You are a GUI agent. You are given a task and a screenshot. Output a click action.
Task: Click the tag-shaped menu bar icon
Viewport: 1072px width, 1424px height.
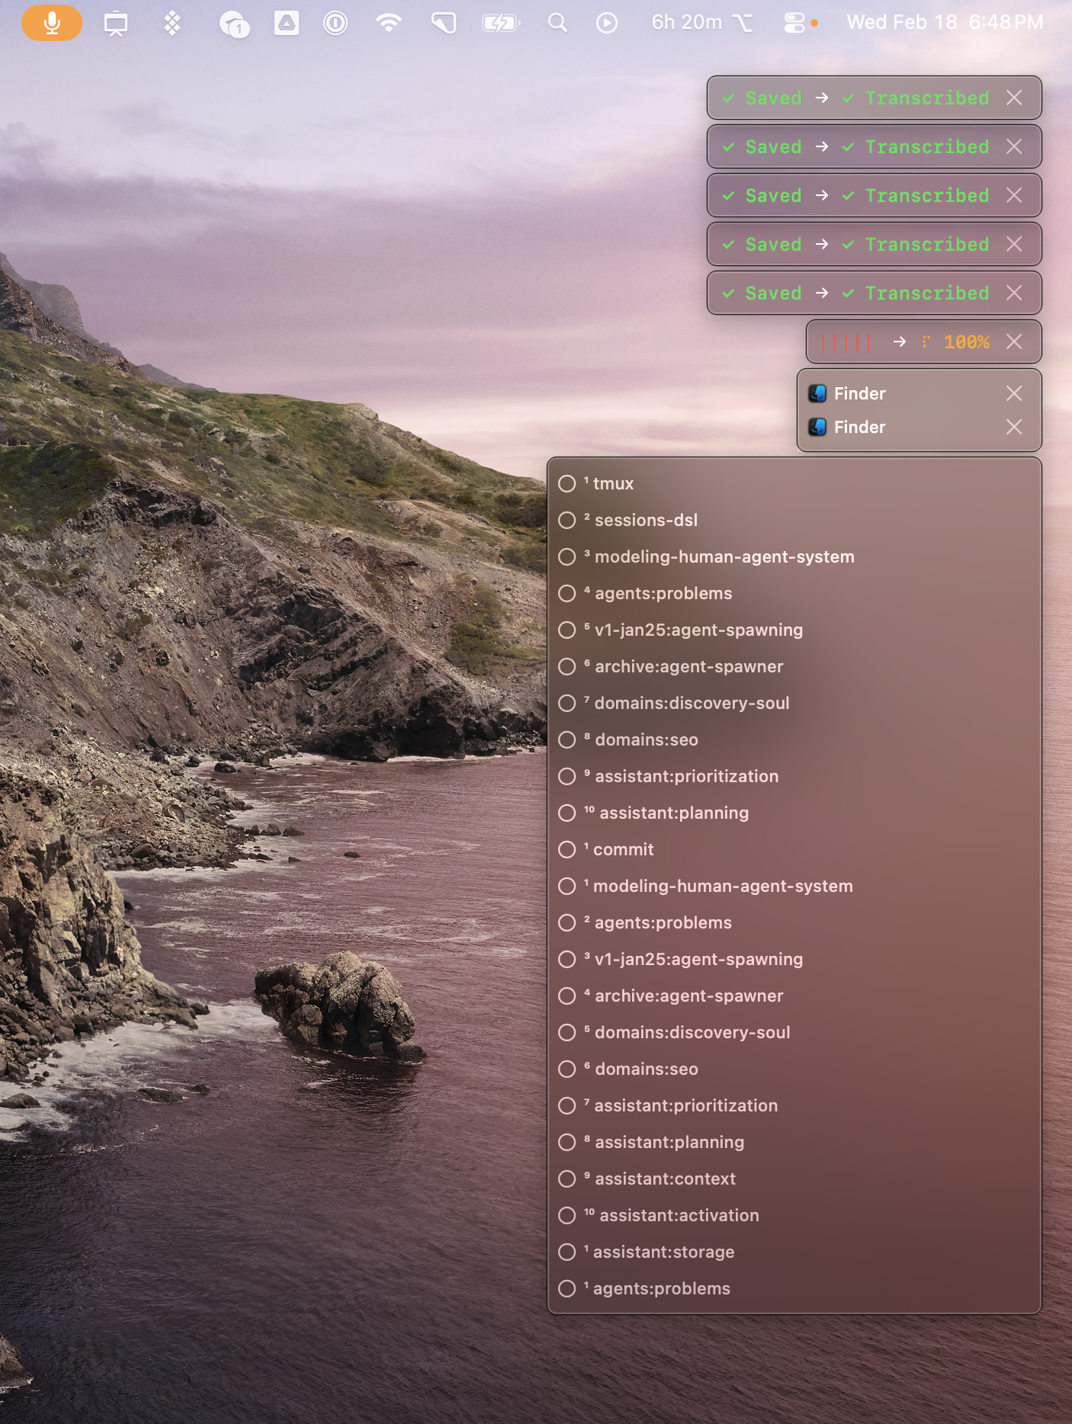[x=444, y=23]
